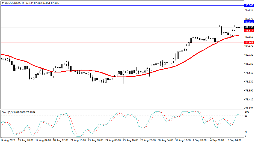255x143 pixels.
Task: Click the 76.890 value on price axis
Action: [249, 91]
